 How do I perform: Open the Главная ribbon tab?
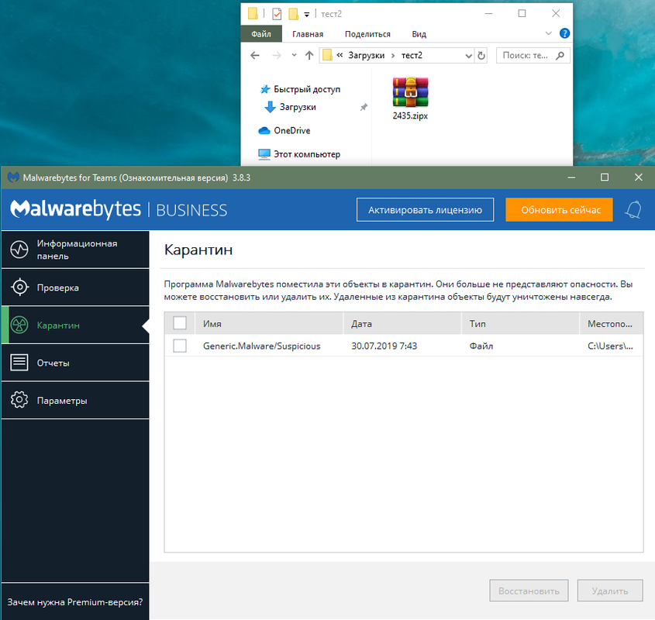click(x=308, y=34)
